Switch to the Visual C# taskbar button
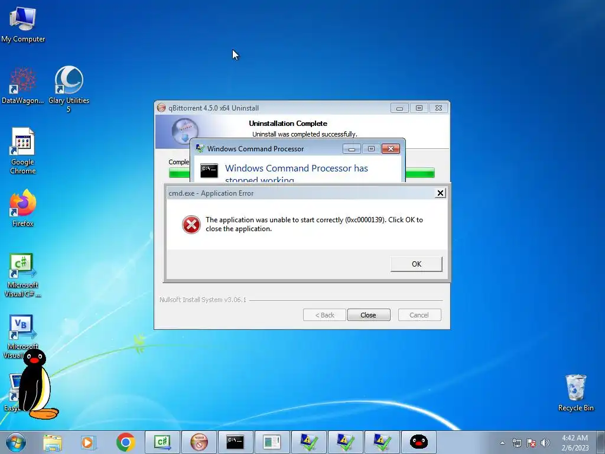605x454 pixels. [162, 442]
